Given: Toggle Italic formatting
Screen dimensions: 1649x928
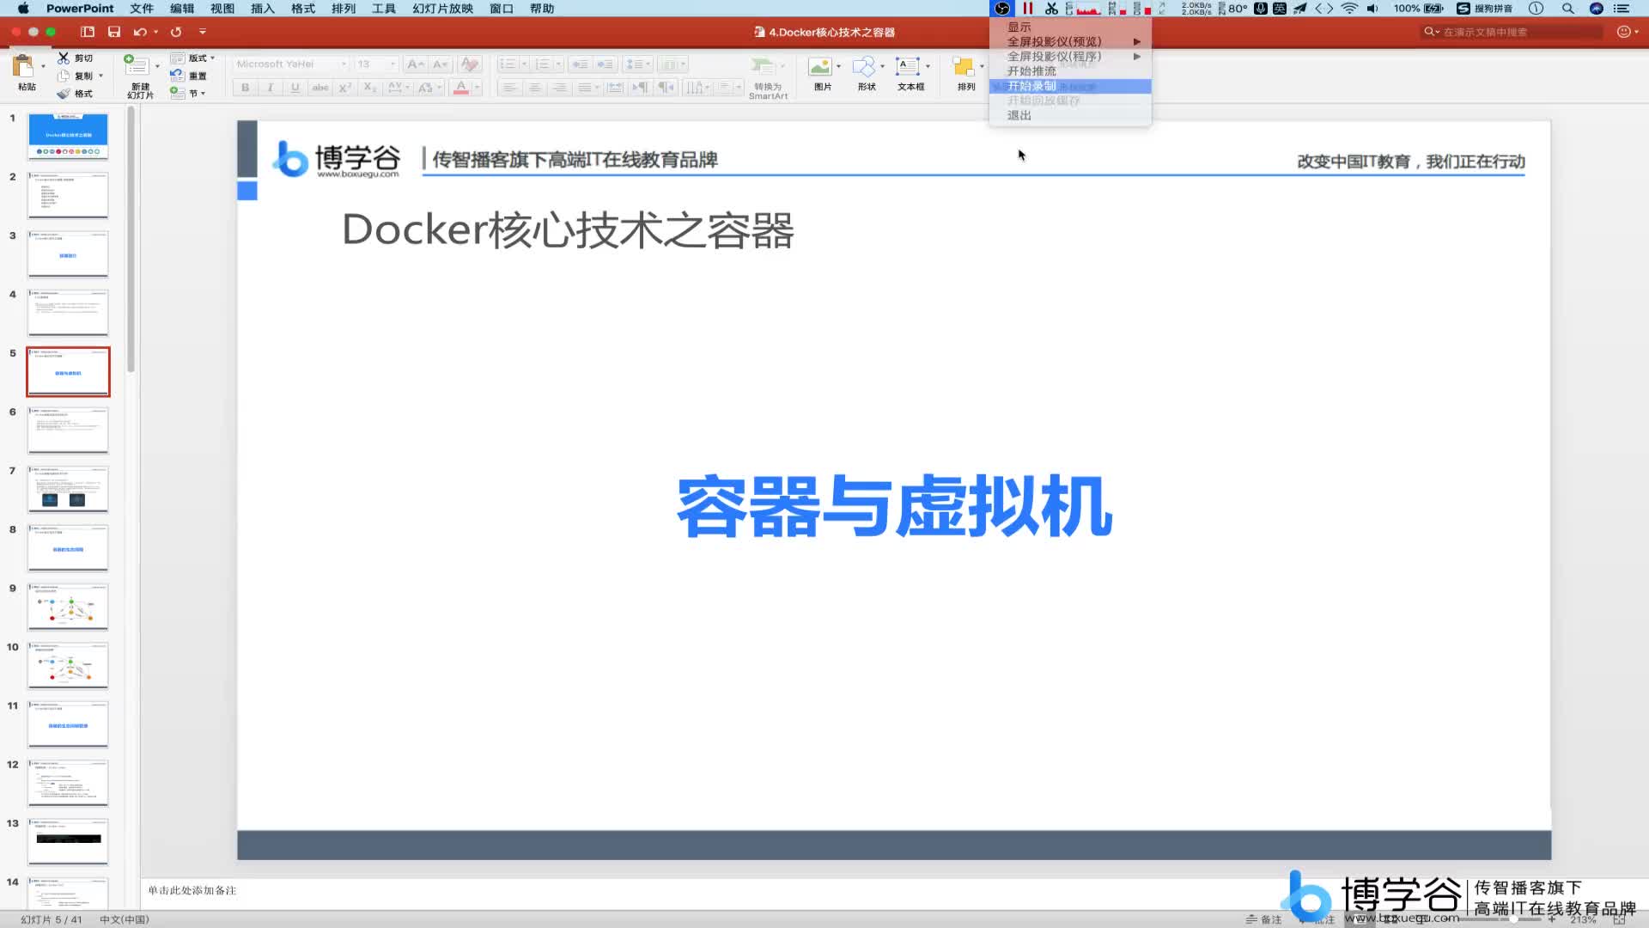Looking at the screenshot, I should click(271, 88).
